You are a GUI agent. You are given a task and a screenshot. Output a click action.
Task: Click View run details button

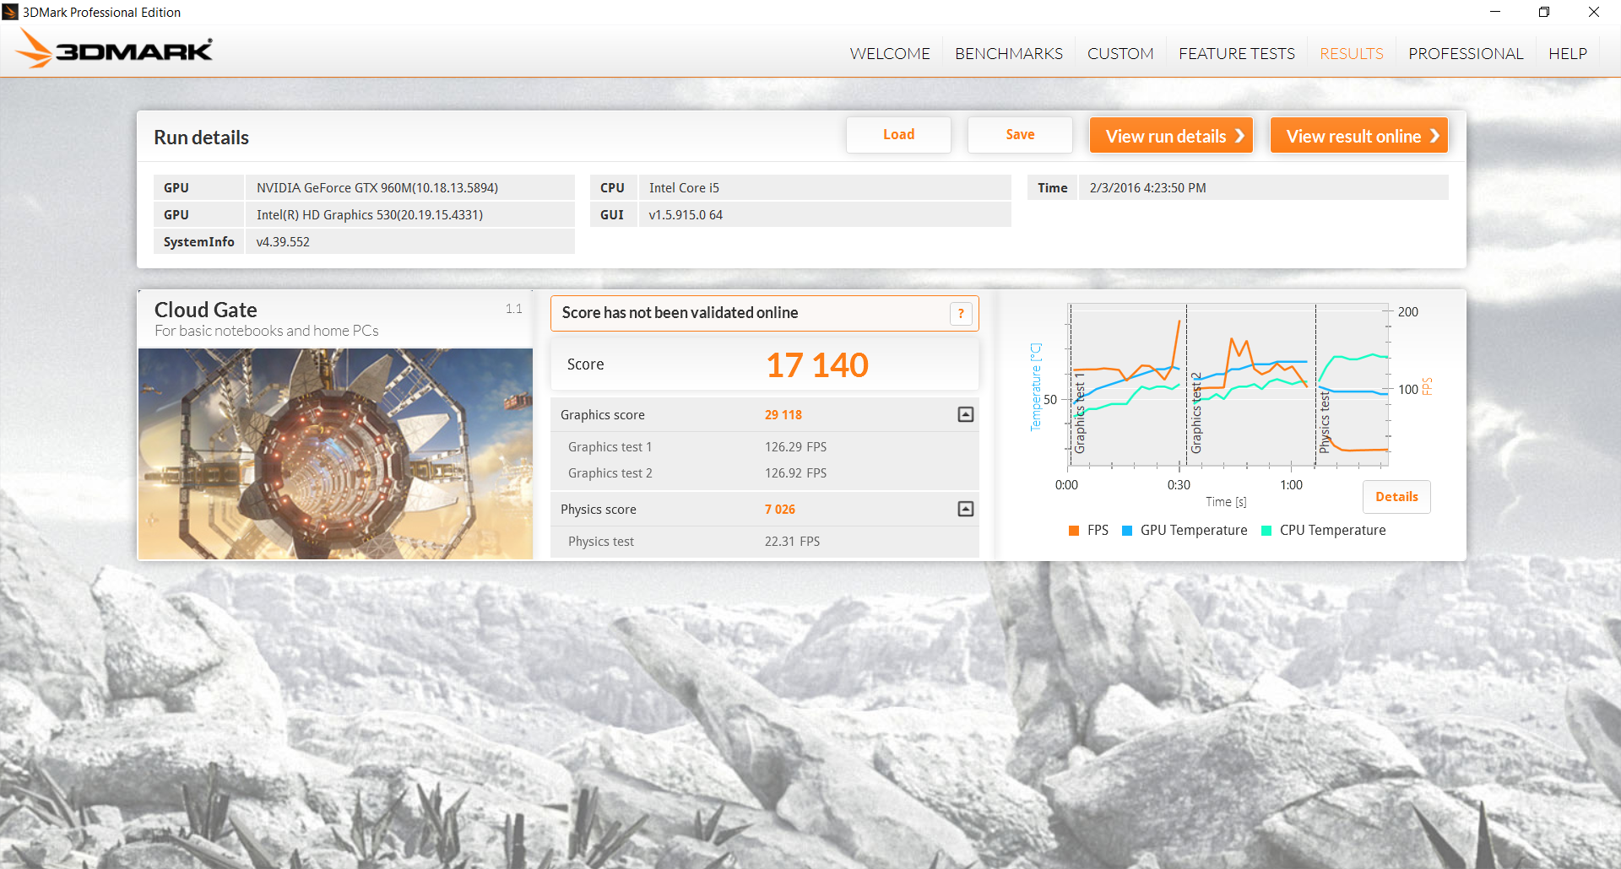pos(1171,135)
